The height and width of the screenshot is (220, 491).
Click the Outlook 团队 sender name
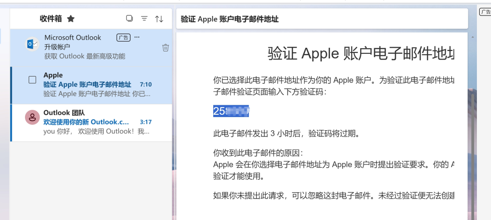pos(64,113)
